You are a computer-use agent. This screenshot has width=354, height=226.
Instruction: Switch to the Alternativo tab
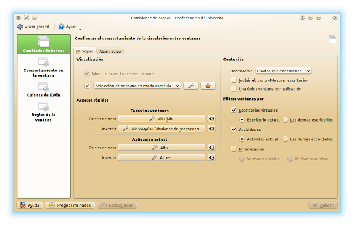click(111, 51)
